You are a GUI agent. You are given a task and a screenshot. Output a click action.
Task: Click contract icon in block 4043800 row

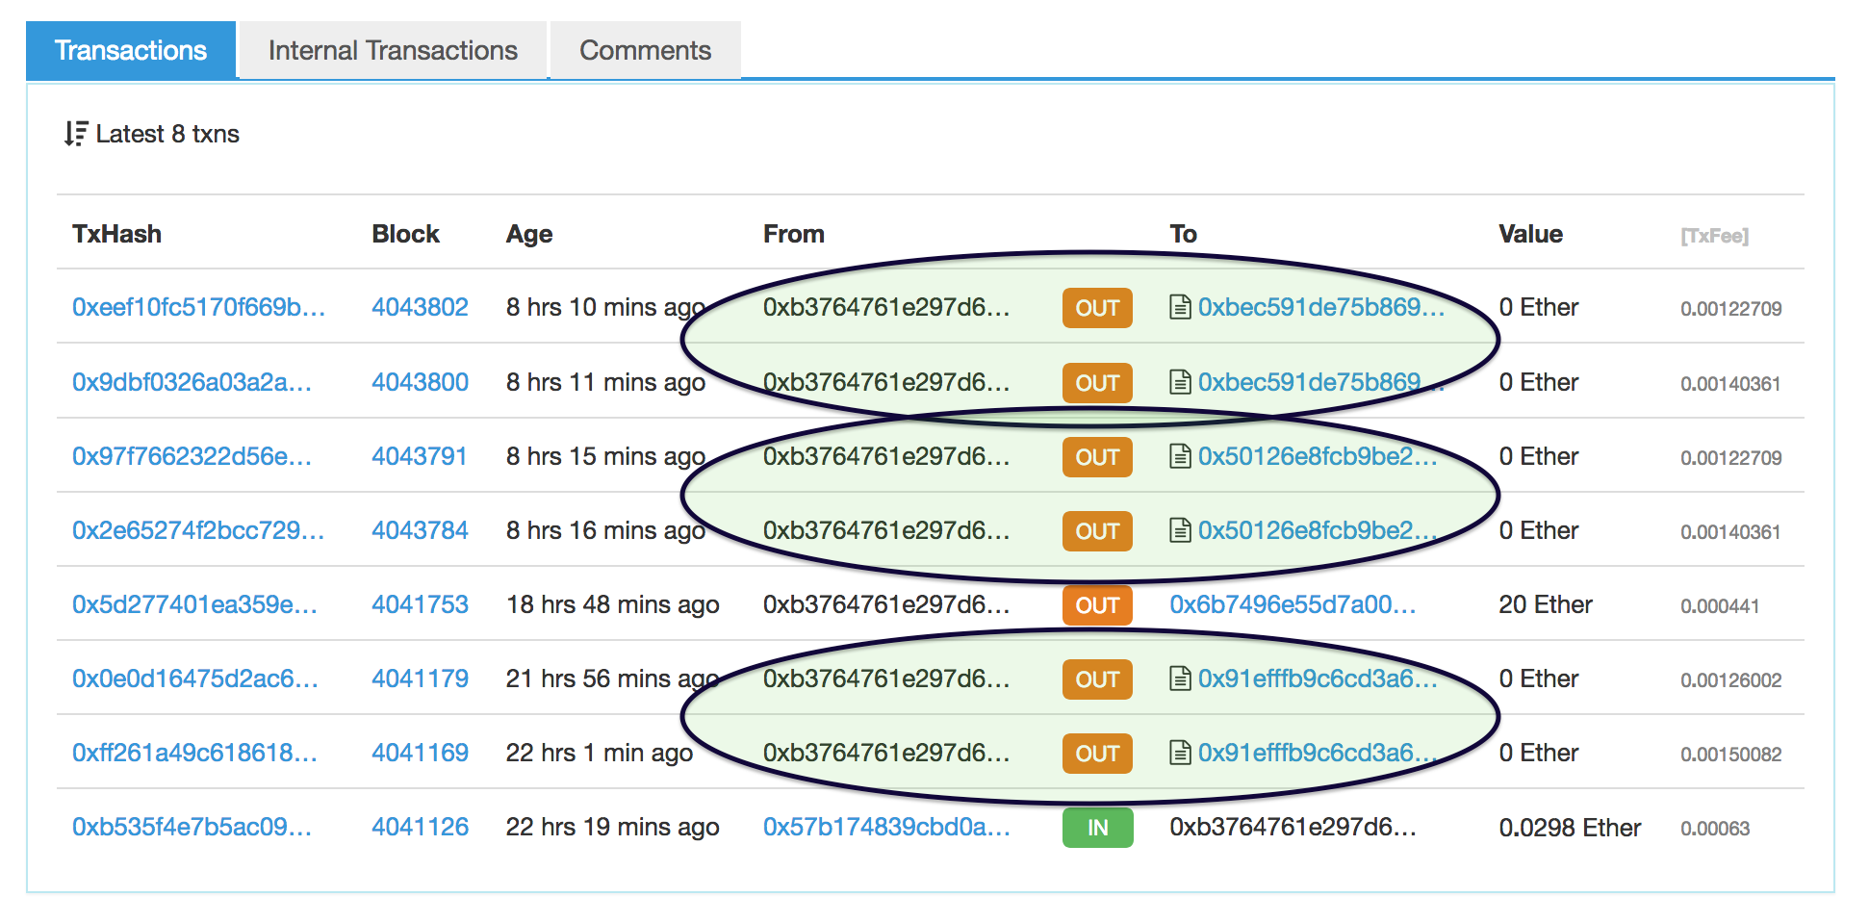[x=1180, y=382]
